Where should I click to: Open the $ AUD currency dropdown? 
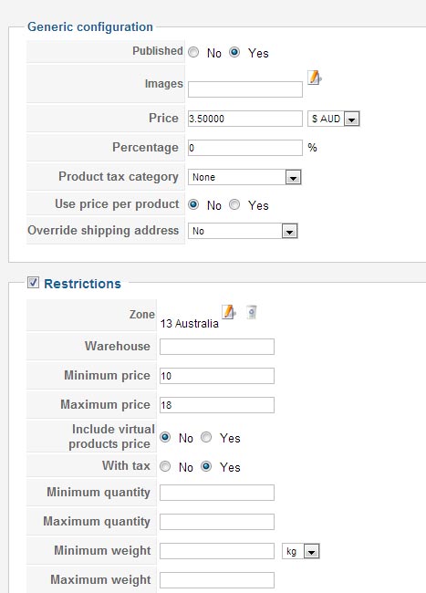coord(334,119)
